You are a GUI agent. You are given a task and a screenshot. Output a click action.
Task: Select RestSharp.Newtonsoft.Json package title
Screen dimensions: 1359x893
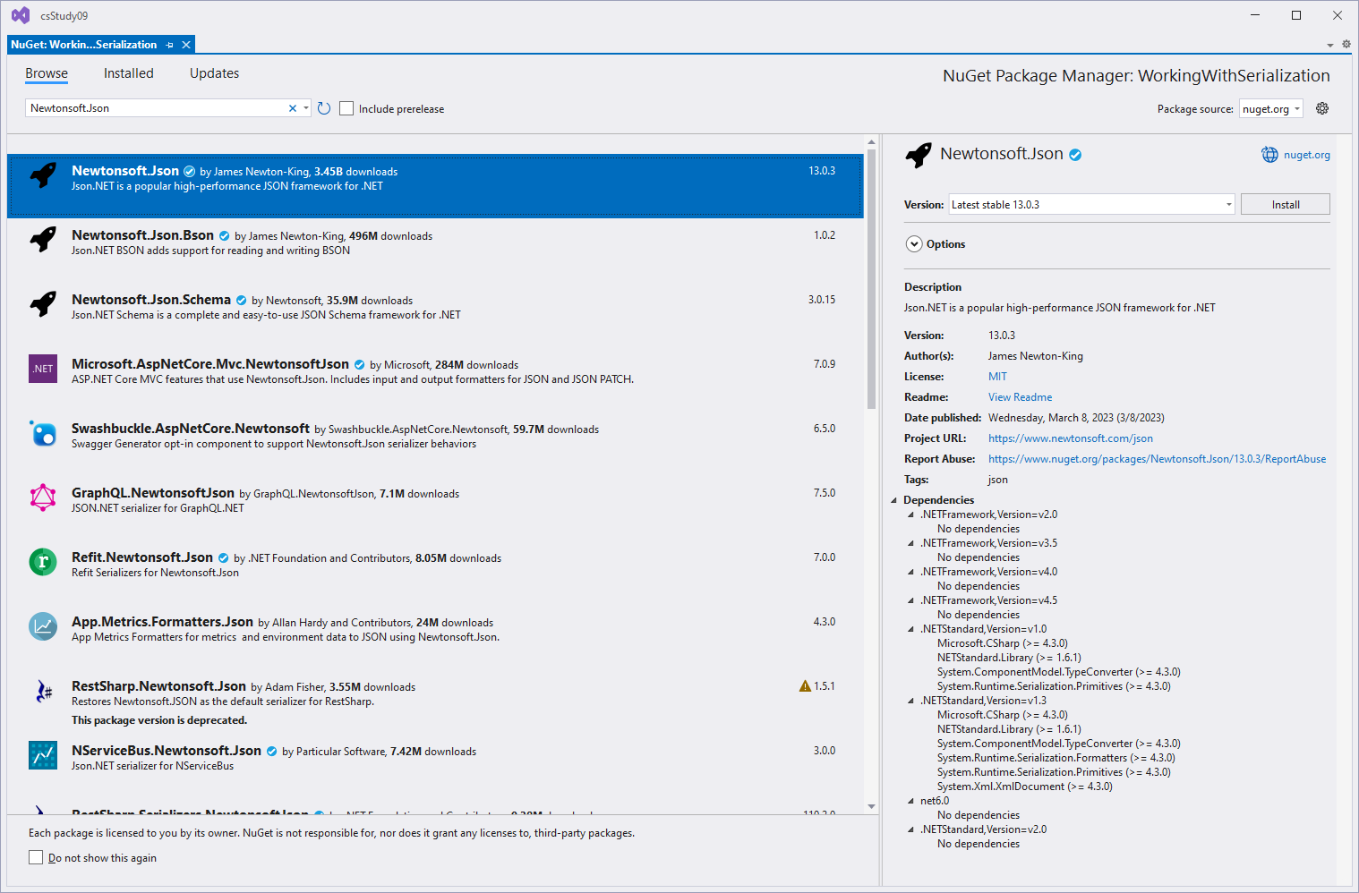click(158, 686)
